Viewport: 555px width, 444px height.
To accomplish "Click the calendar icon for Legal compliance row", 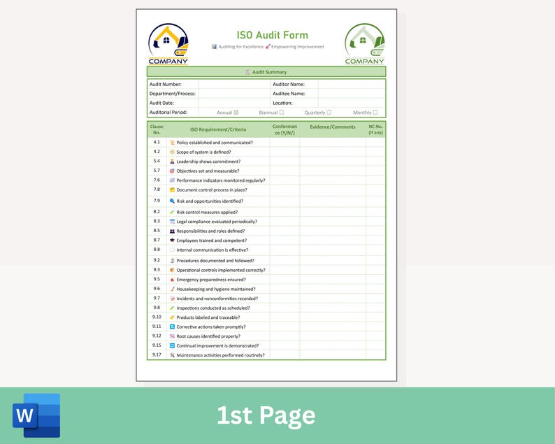I will (172, 221).
